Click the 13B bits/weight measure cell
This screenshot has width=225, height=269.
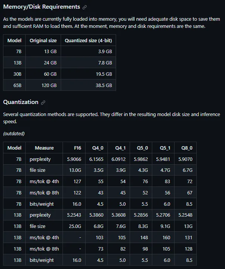pos(44,260)
